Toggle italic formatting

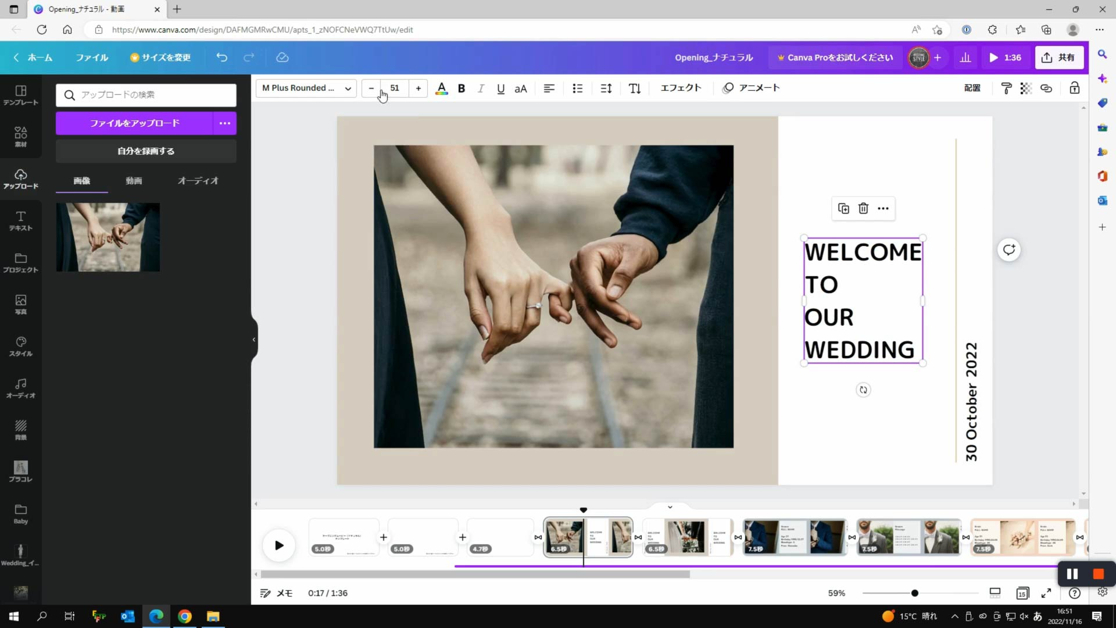click(481, 88)
